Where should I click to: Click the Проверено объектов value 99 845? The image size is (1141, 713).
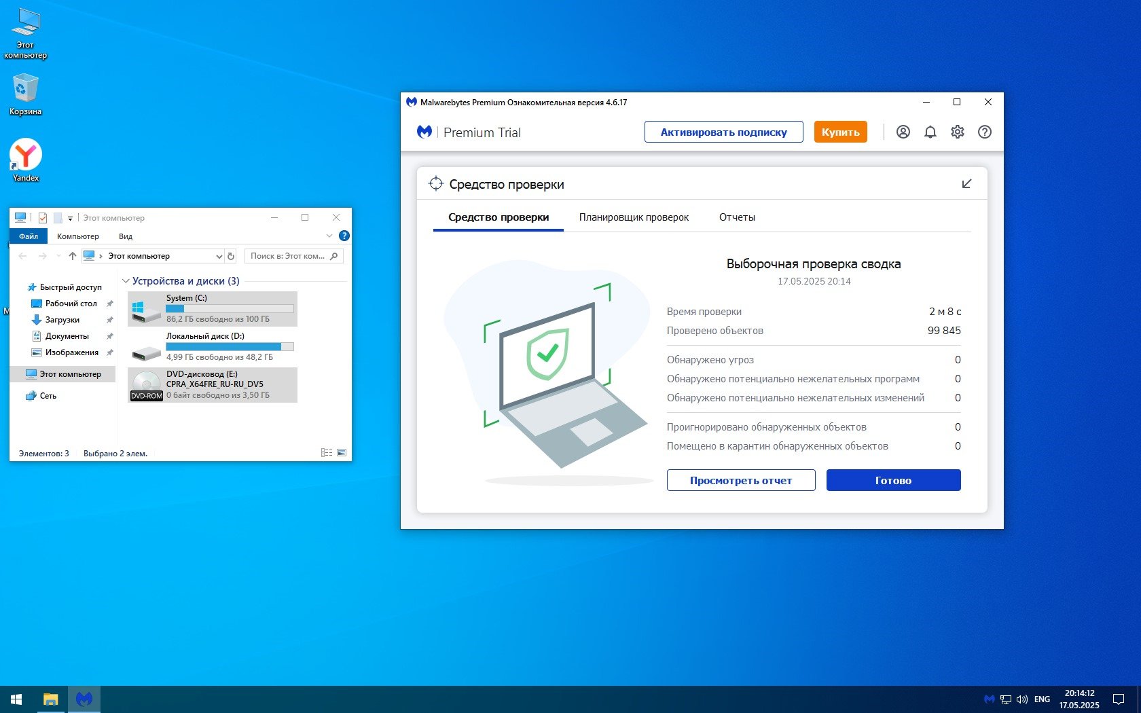(x=944, y=331)
